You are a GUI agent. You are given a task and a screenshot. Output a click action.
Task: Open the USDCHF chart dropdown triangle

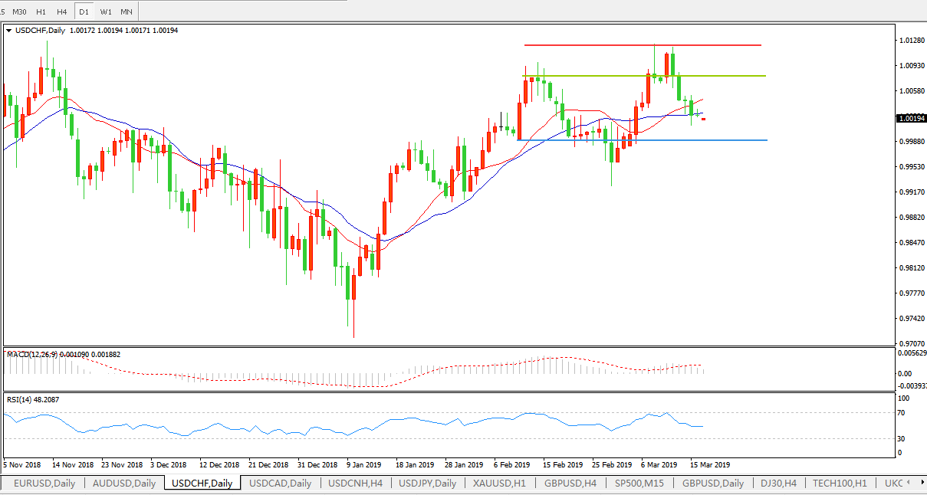pyautogui.click(x=8, y=31)
